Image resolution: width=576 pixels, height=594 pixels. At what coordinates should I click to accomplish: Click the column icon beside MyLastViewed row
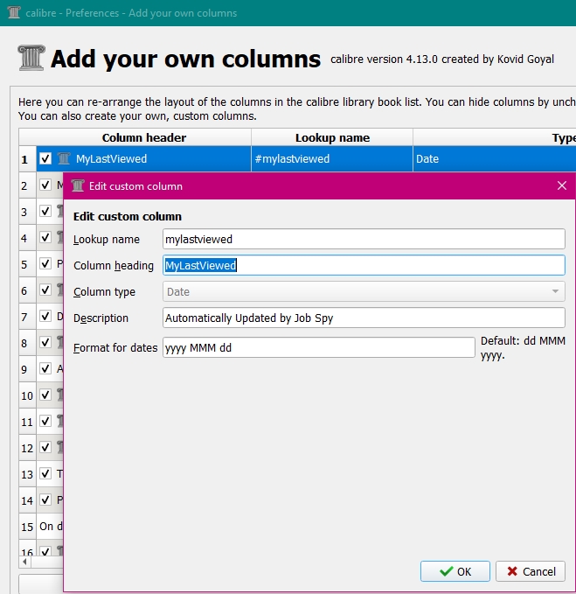(63, 159)
